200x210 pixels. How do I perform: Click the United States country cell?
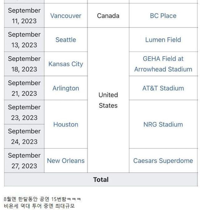click(x=108, y=100)
